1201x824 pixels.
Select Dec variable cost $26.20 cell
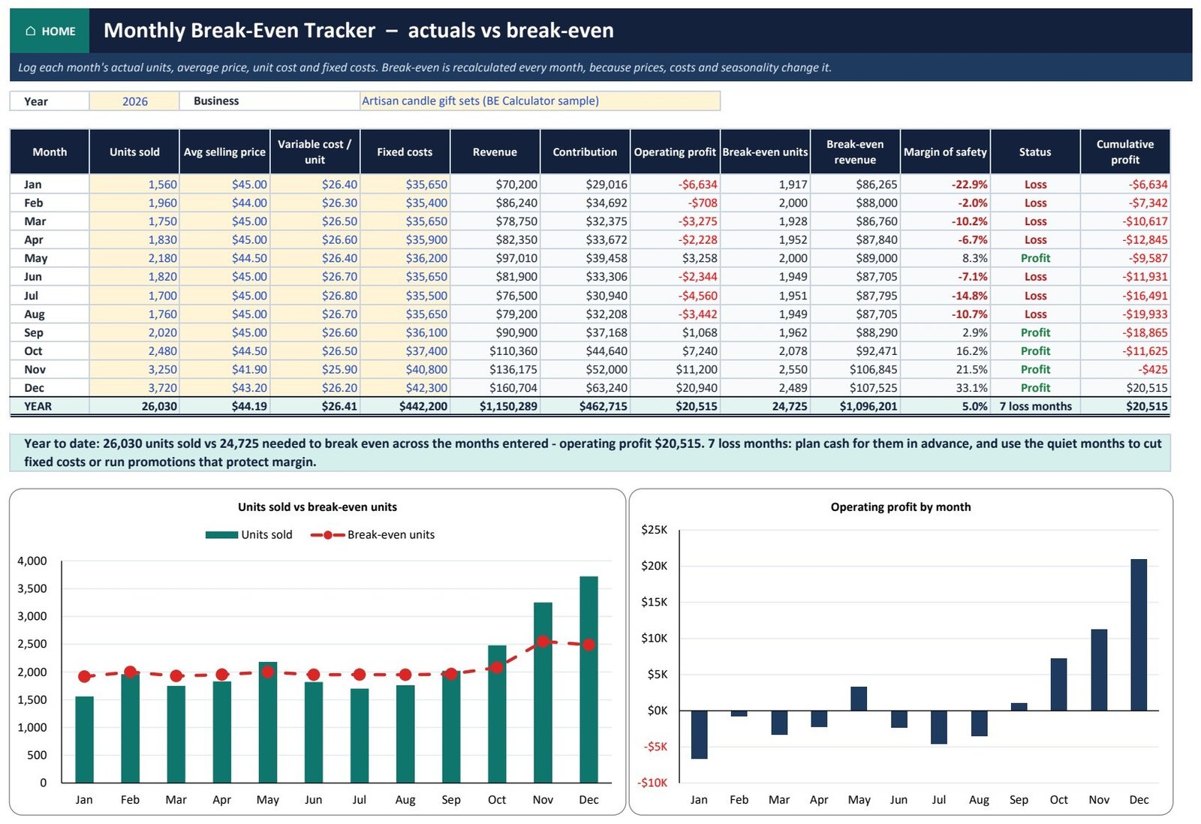tap(315, 388)
